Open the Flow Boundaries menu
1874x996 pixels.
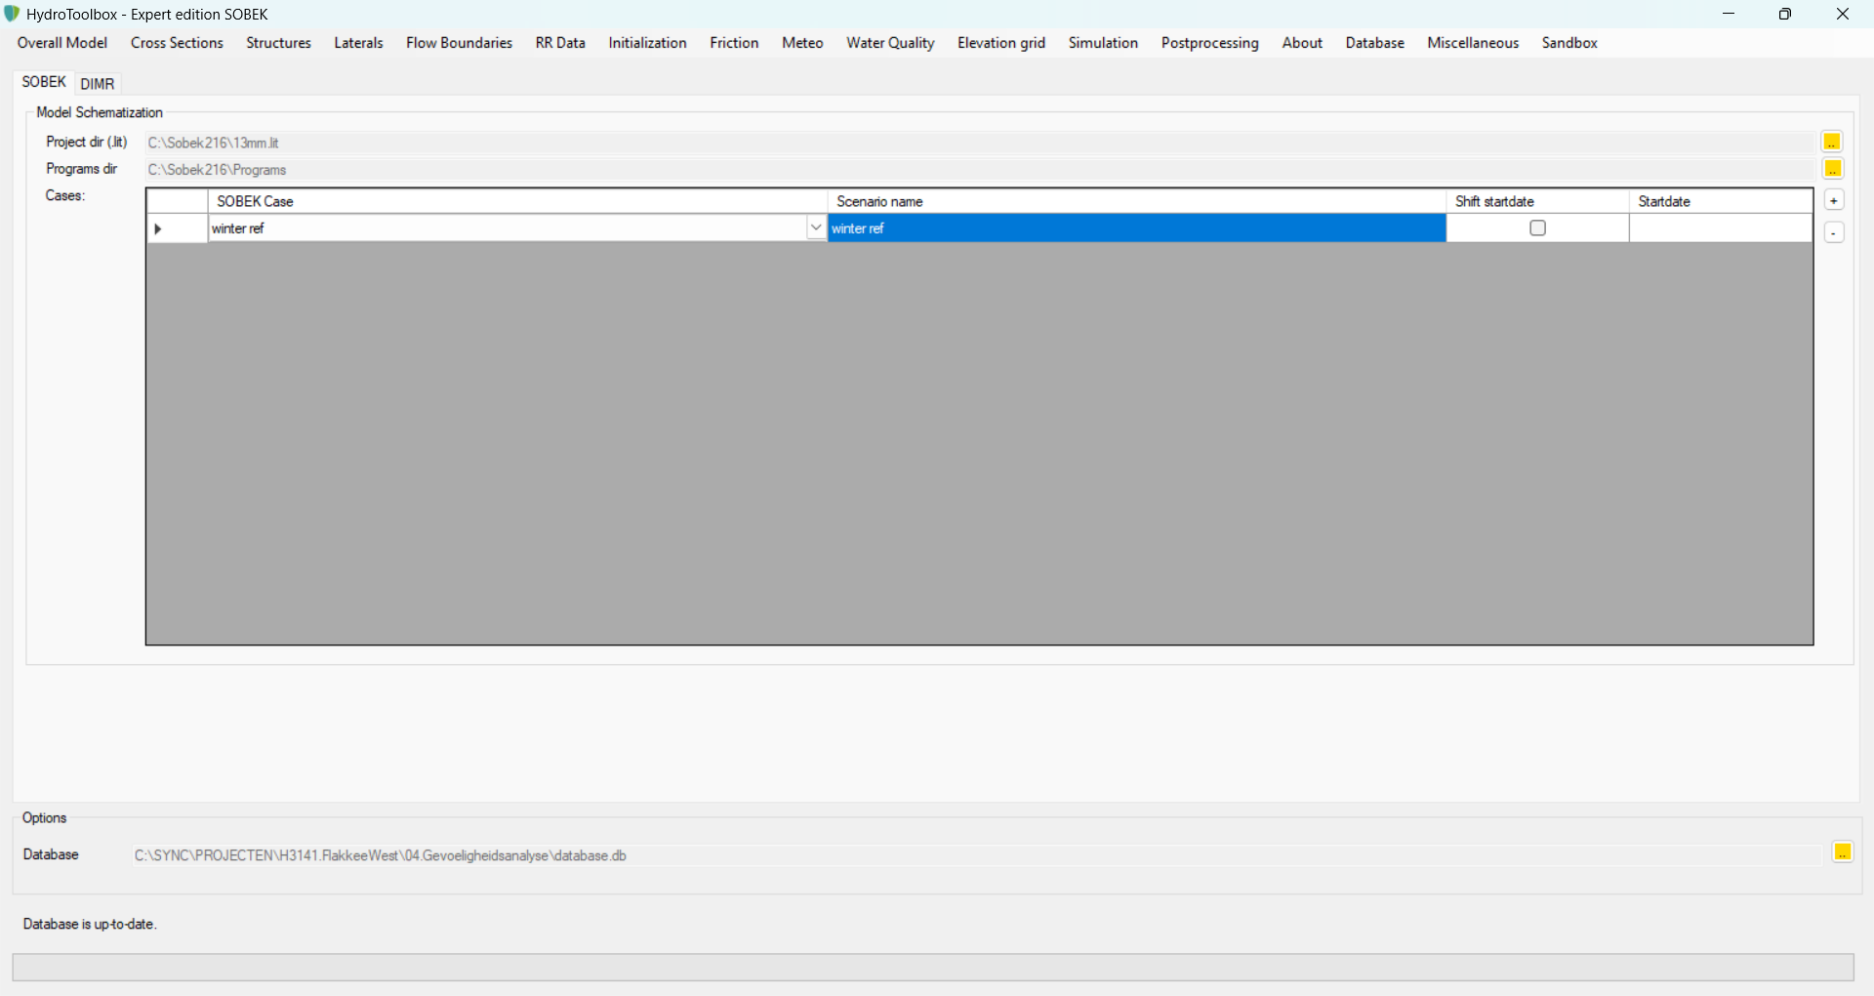coord(459,43)
